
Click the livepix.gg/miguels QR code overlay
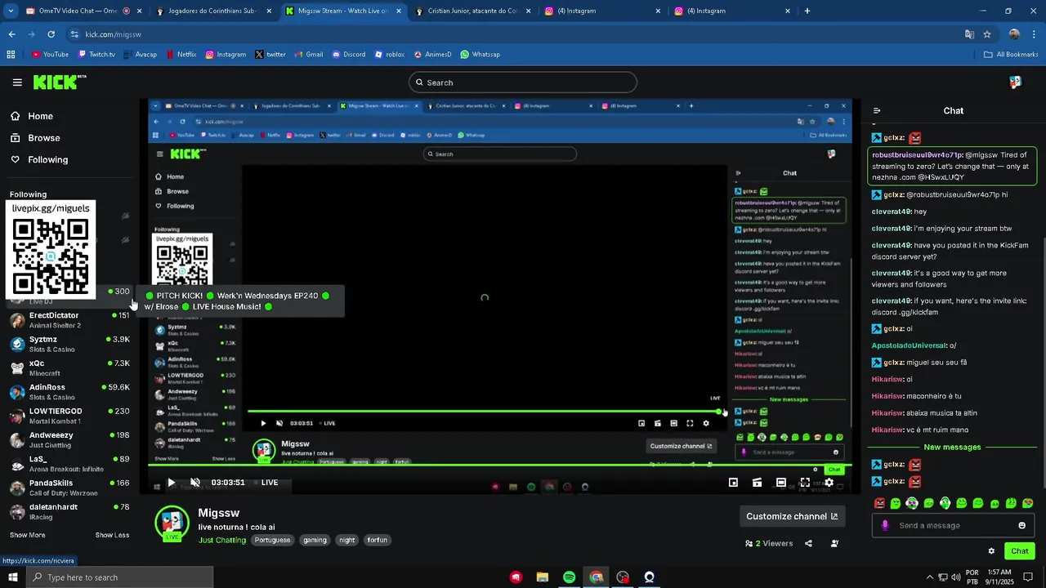tap(51, 250)
